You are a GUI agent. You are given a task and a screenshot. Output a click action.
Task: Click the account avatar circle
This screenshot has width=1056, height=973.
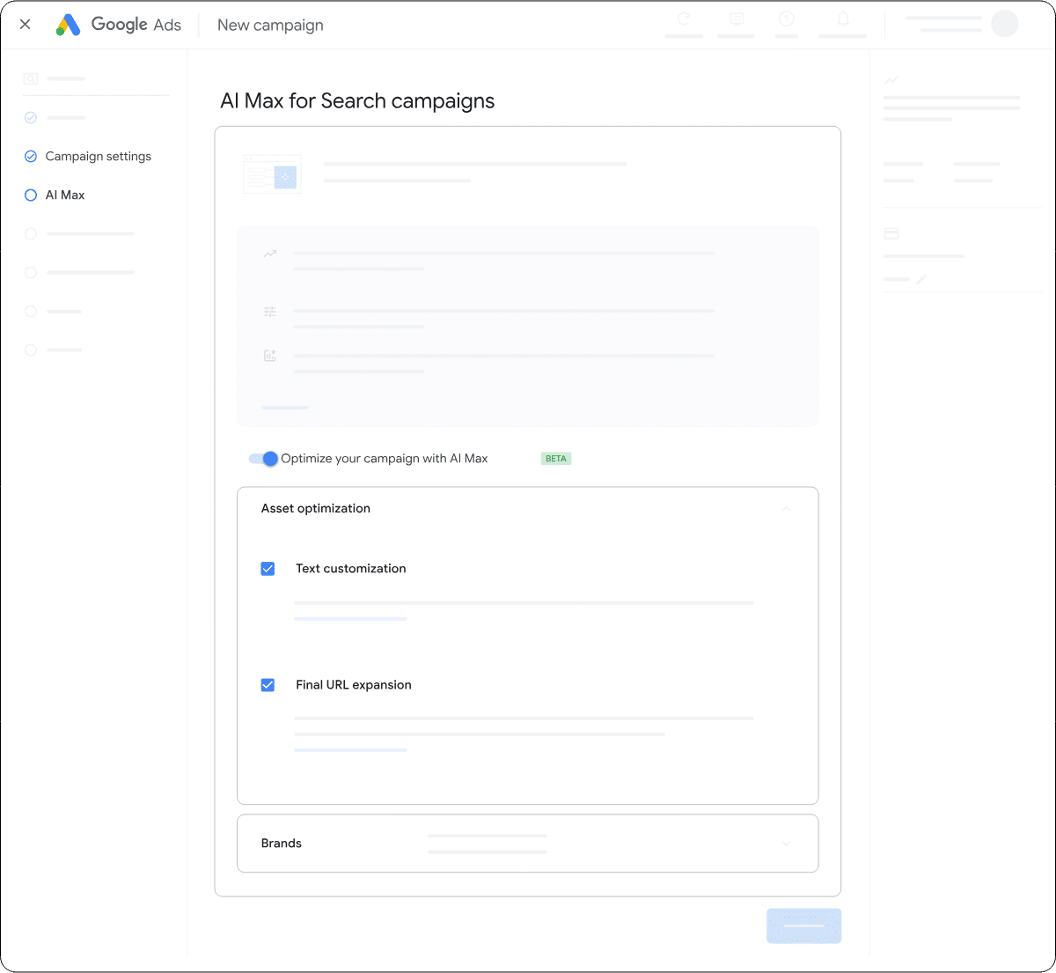pos(1004,24)
